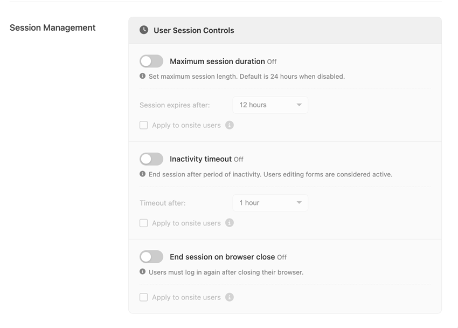The image size is (458, 328).
Task: Tick 'Apply to onsite users' for browser close
Action: click(143, 297)
